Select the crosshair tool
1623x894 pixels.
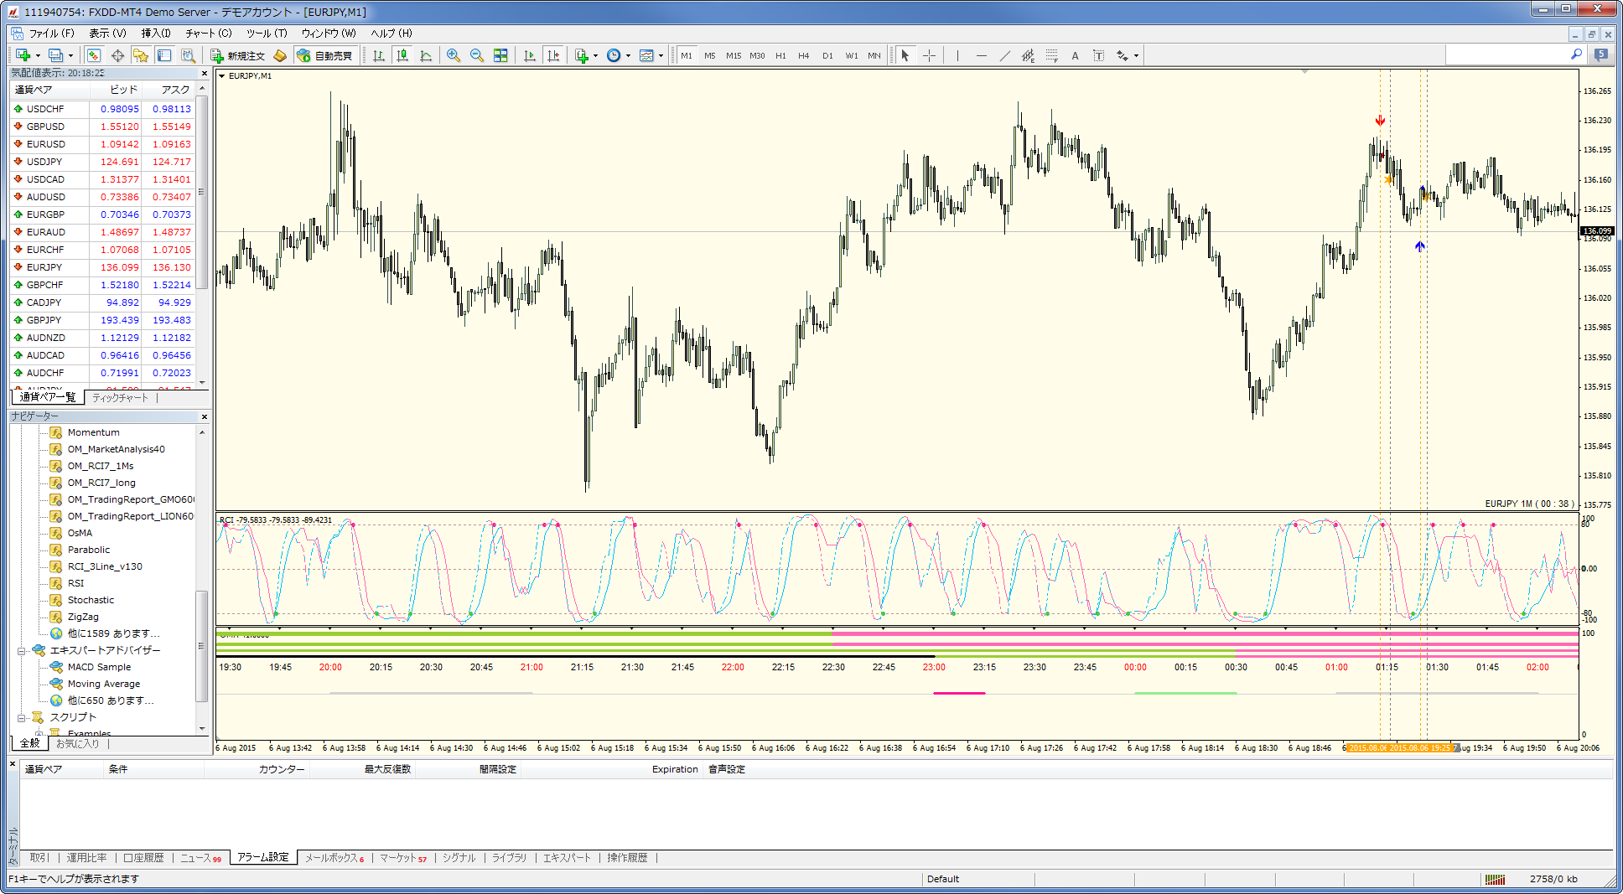(x=929, y=55)
